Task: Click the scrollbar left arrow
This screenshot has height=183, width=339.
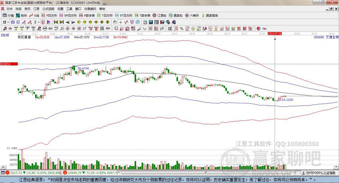Action: (x=119, y=173)
